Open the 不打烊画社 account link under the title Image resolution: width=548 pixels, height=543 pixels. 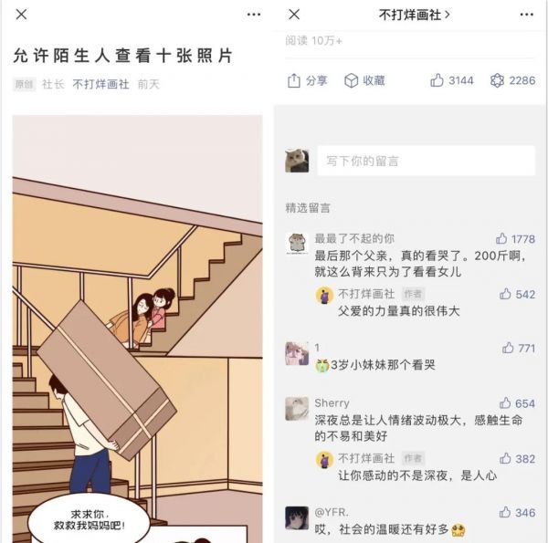pyautogui.click(x=100, y=84)
